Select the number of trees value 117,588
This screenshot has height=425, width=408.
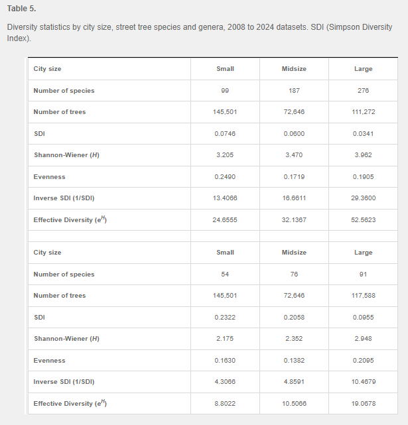[363, 296]
